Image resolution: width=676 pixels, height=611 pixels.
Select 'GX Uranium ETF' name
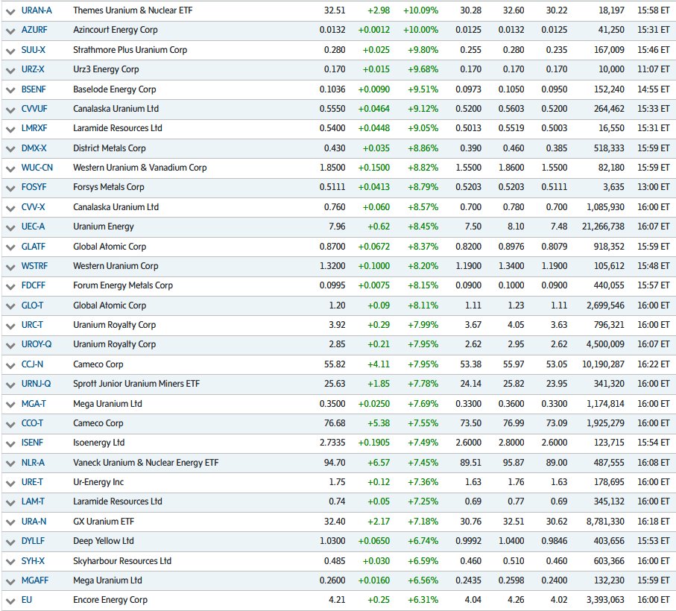104,522
